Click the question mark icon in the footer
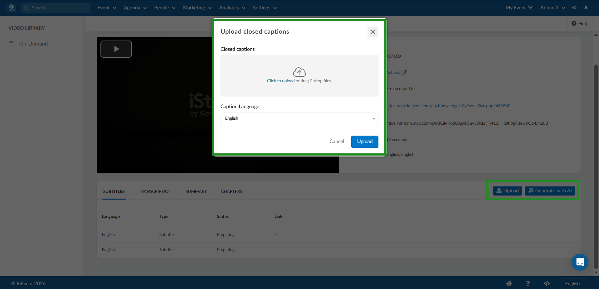Viewport: 599px width, 289px height. [x=528, y=283]
